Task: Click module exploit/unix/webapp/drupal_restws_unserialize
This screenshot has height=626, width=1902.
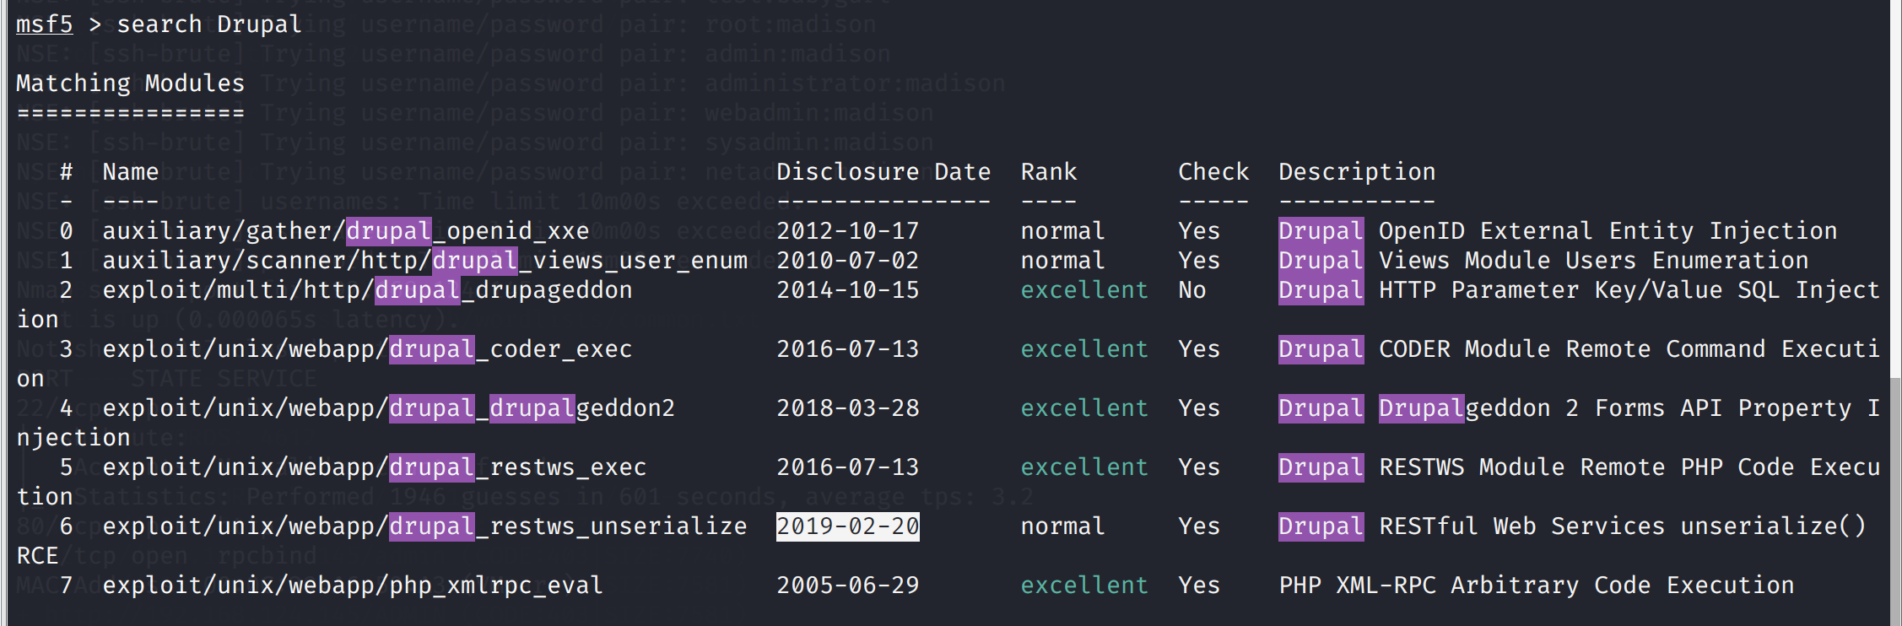Action: (x=425, y=526)
